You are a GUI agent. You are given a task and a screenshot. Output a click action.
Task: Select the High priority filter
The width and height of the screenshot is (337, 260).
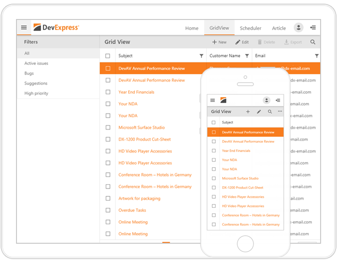click(36, 93)
